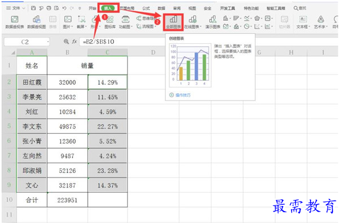Expand the Name Box dropdown arrow
The height and width of the screenshot is (224, 341).
[x=48, y=42]
